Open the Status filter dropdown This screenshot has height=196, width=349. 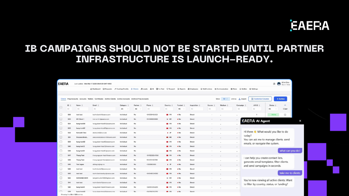click(x=273, y=109)
